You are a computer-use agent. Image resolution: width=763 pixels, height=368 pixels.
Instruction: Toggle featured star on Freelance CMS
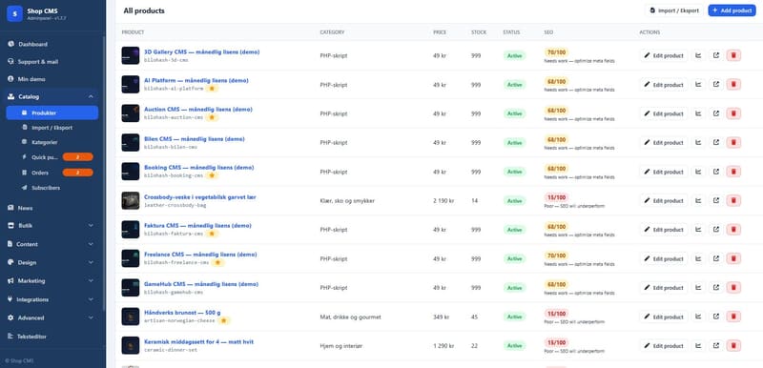217,262
